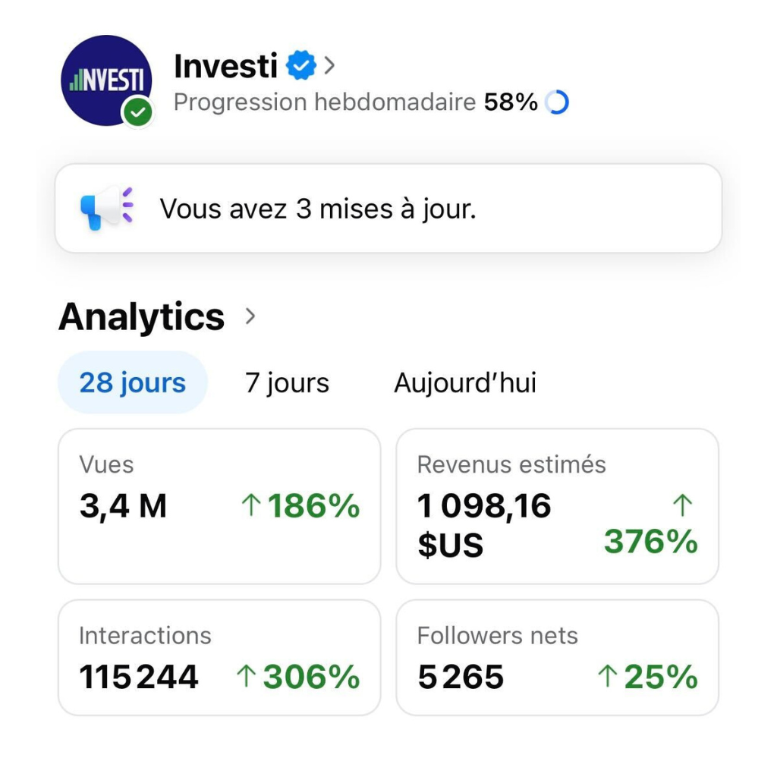Screen dimensions: 777x777
Task: Click the up arrow beside 306%
Action: click(x=245, y=677)
